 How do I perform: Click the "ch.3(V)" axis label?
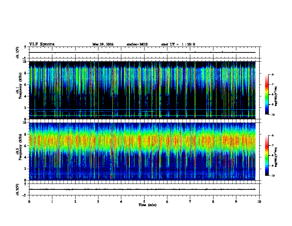pyautogui.click(x=18, y=189)
